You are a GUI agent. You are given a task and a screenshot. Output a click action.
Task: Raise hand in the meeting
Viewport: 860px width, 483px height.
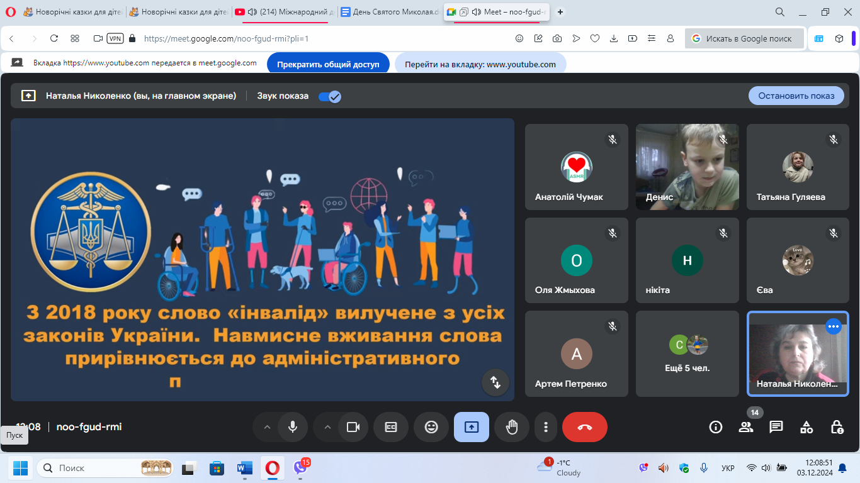tap(512, 427)
